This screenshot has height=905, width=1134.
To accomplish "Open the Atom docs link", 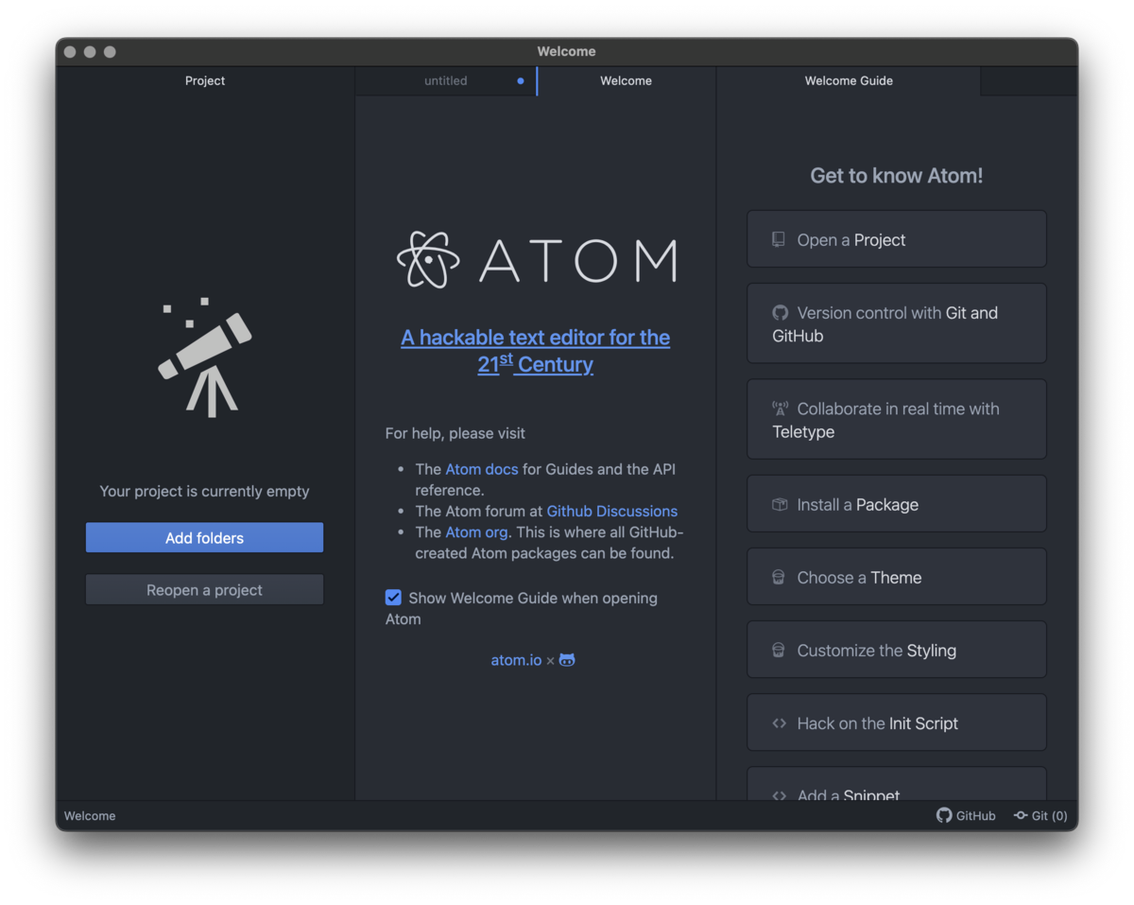I will (x=482, y=469).
